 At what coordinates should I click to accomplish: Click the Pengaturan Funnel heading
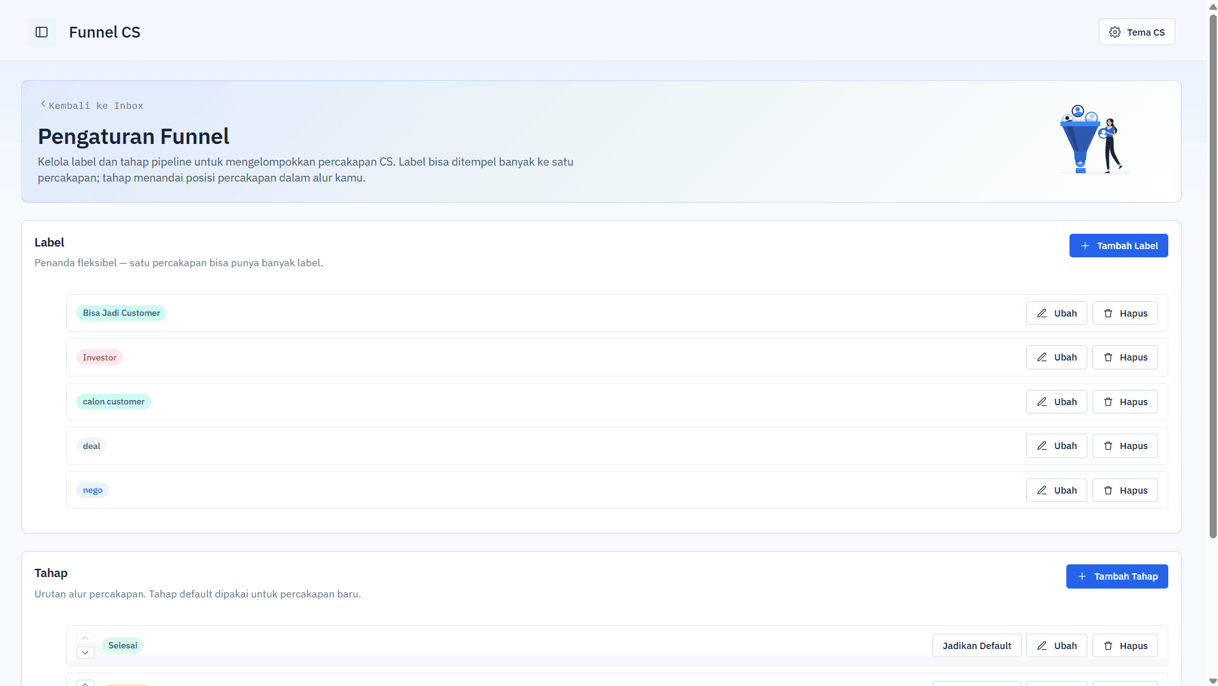[133, 136]
